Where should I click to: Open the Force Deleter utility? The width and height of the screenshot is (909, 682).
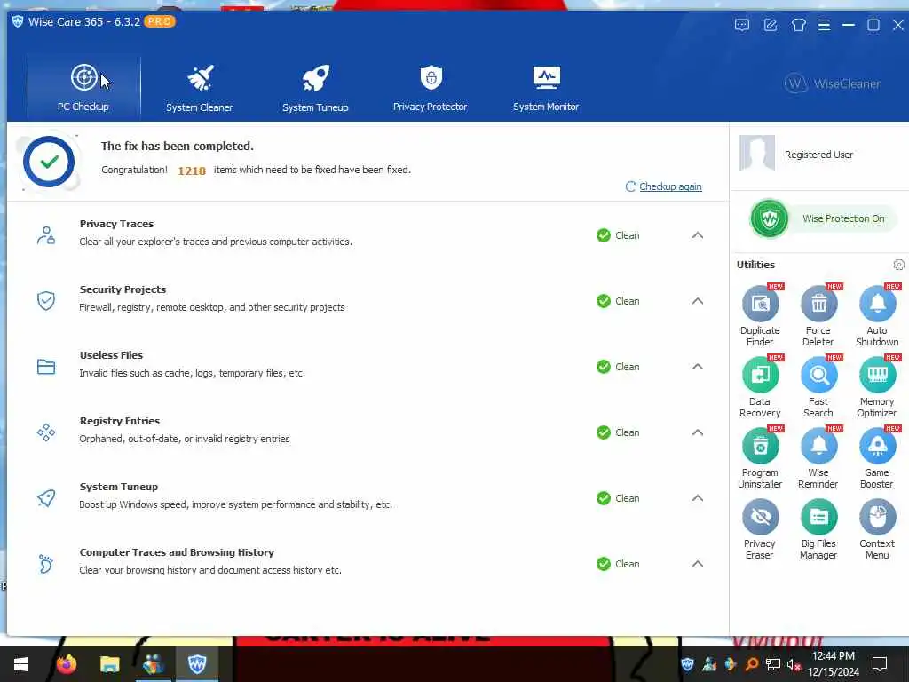pyautogui.click(x=818, y=315)
